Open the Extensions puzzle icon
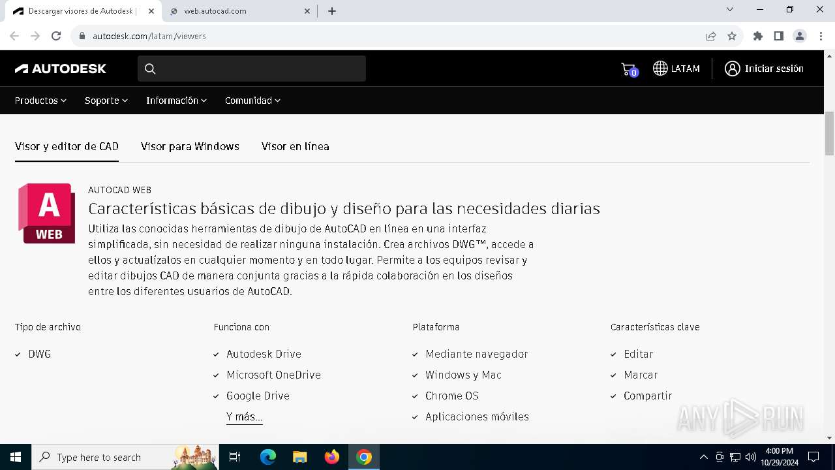The width and height of the screenshot is (835, 470). pyautogui.click(x=757, y=36)
